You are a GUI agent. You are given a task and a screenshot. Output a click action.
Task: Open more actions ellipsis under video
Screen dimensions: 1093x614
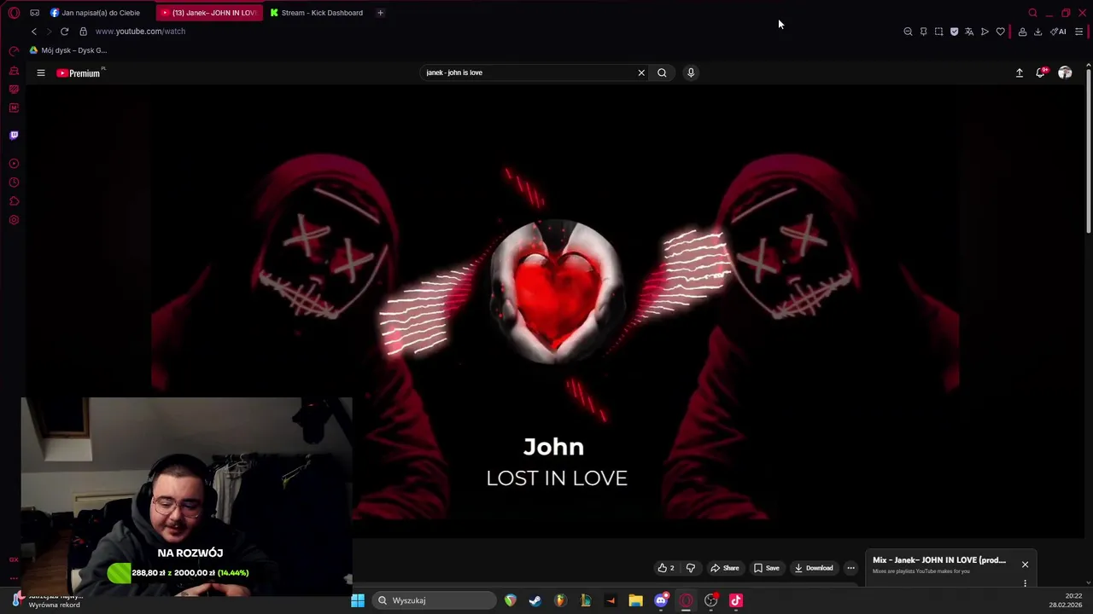tap(850, 568)
